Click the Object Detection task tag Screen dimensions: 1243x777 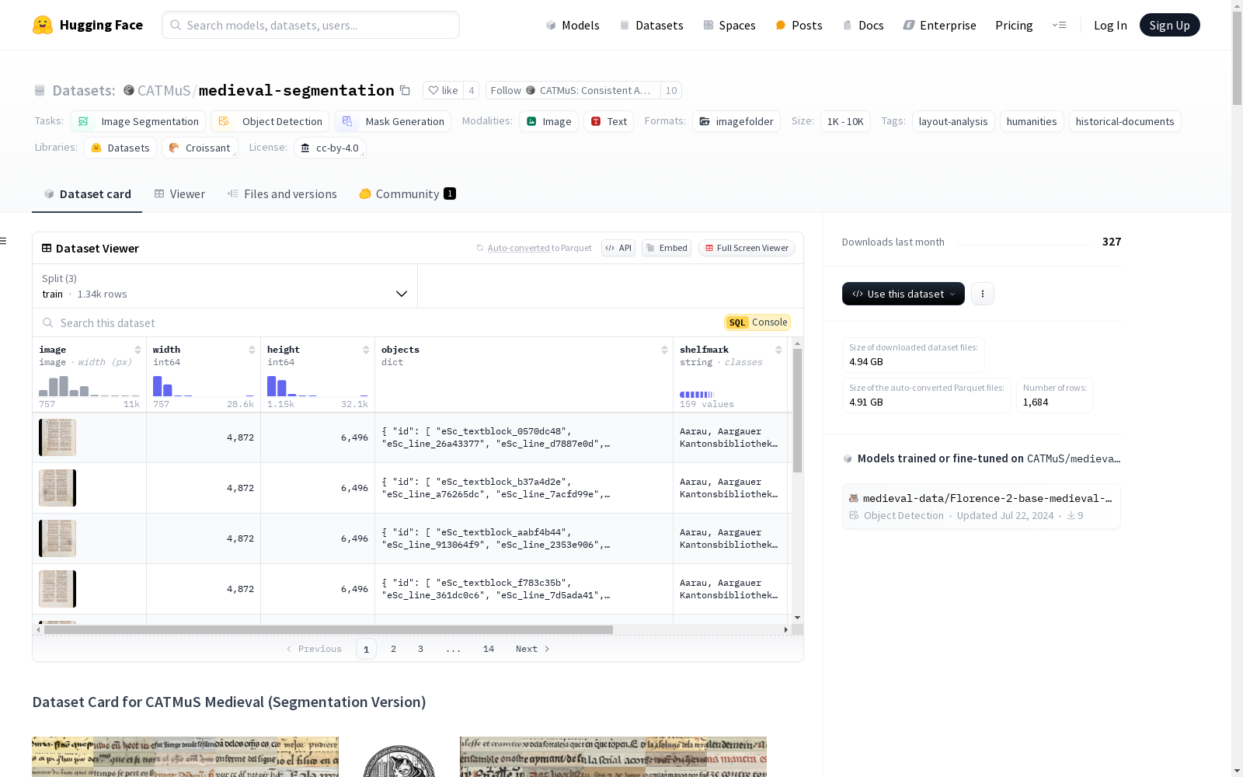coord(270,121)
